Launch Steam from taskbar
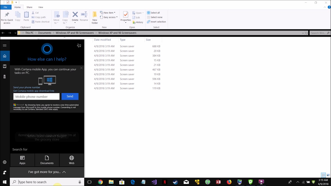Image resolution: width=331 pixels, height=186 pixels. 175,182
